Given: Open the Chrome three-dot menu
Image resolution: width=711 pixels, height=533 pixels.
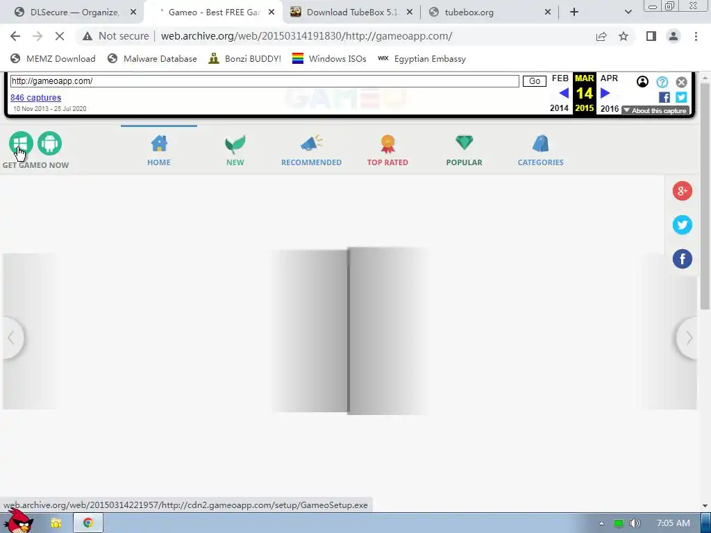Looking at the screenshot, I should click(x=696, y=36).
